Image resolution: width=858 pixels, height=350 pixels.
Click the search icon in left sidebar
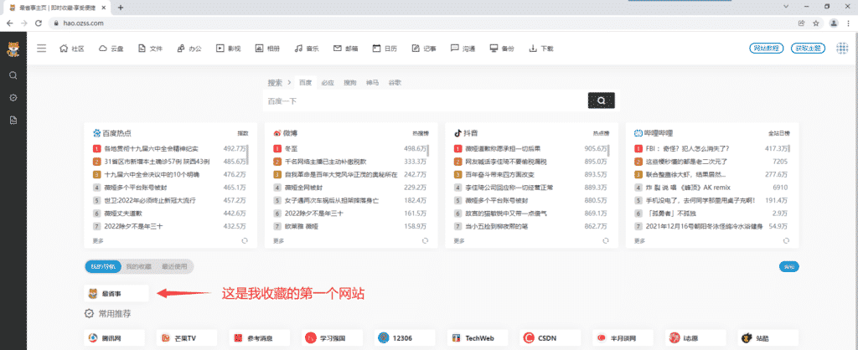click(x=13, y=75)
